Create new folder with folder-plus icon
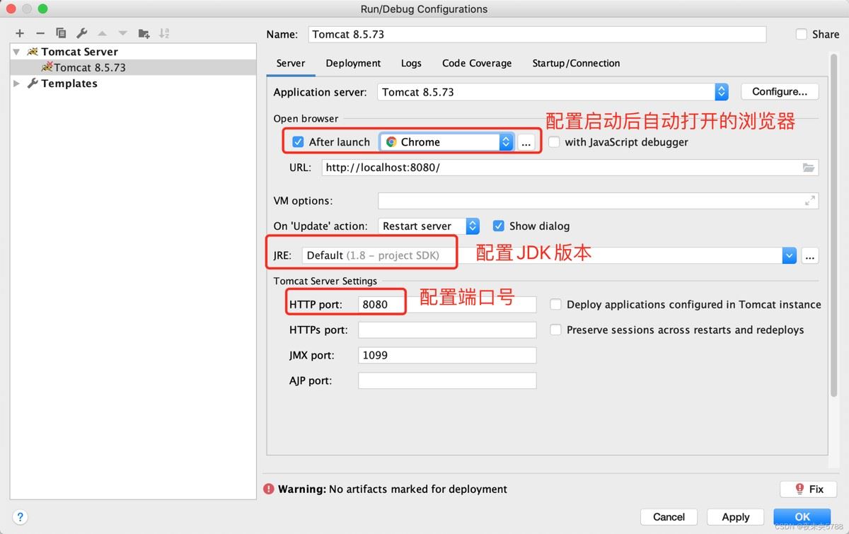This screenshot has height=534, width=849. point(144,33)
